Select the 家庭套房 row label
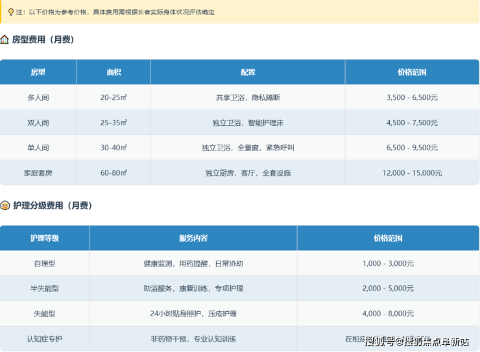The height and width of the screenshot is (352, 480). 38,173
